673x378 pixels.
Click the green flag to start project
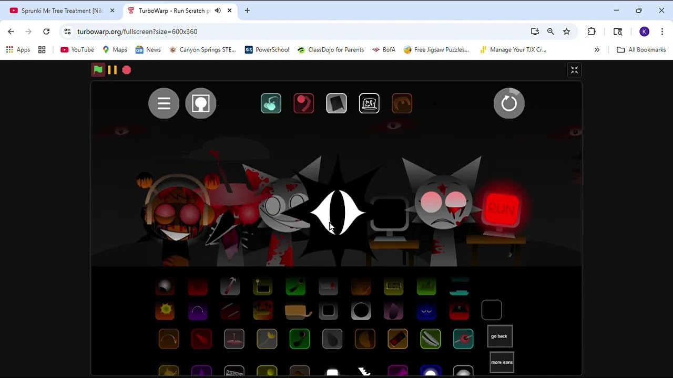(x=98, y=70)
